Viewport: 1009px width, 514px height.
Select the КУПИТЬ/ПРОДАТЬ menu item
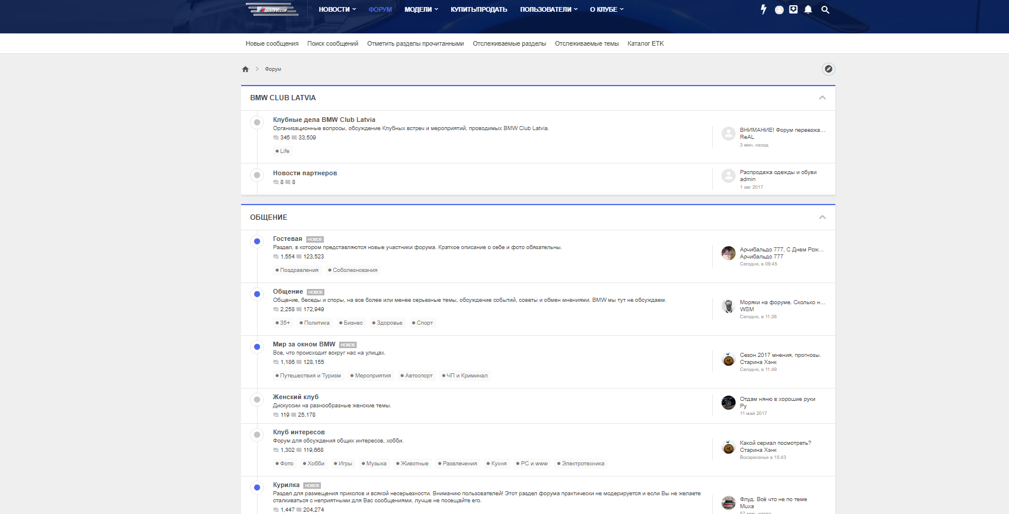click(x=479, y=9)
